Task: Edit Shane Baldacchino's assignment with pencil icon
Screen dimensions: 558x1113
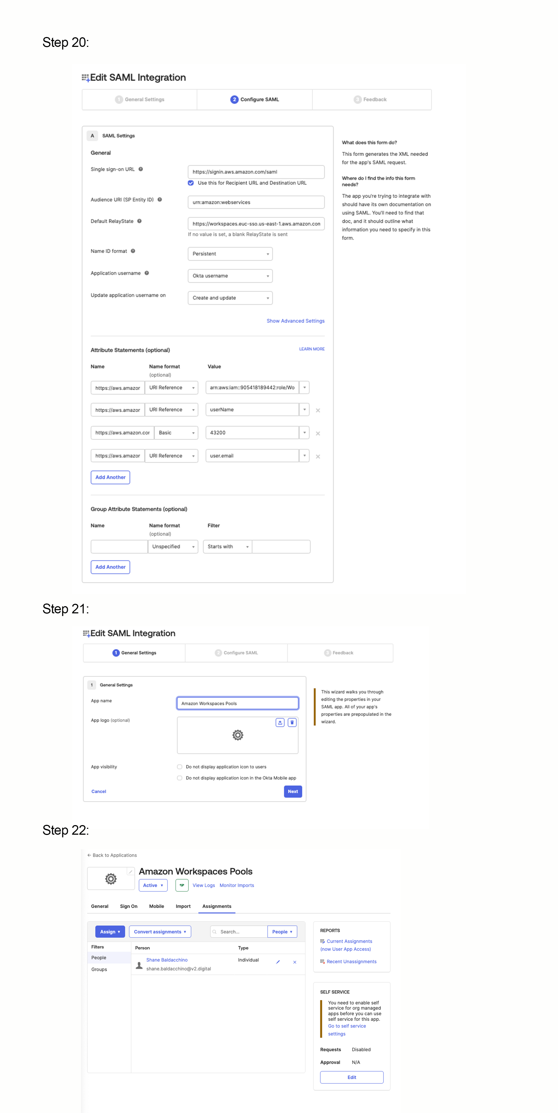Action: (278, 962)
